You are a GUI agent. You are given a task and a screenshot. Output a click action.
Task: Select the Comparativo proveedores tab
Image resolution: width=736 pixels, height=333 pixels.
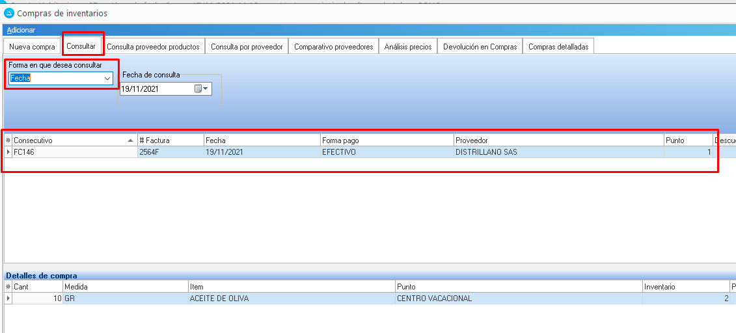point(333,47)
